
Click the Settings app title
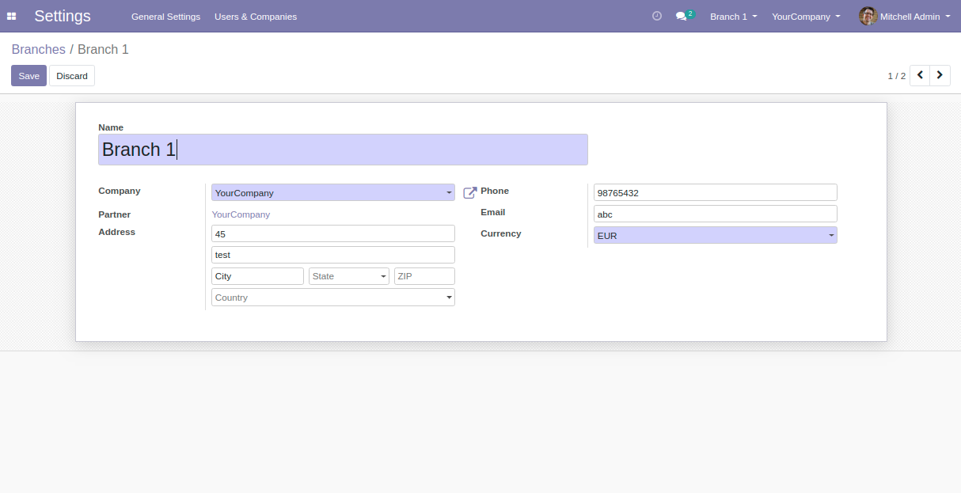[63, 16]
